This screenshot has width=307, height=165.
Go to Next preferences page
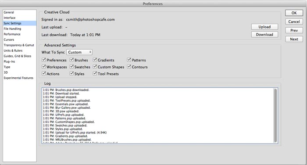click(294, 39)
